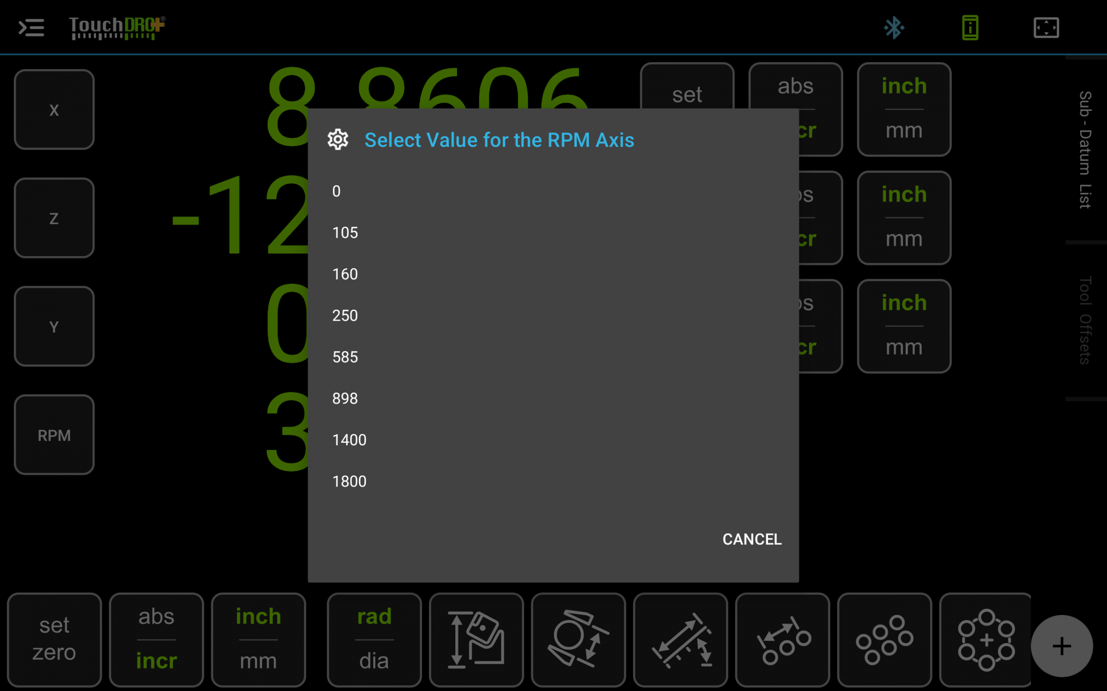
Task: Click the dialog title Select Value for the RPM Axis
Action: (x=499, y=140)
